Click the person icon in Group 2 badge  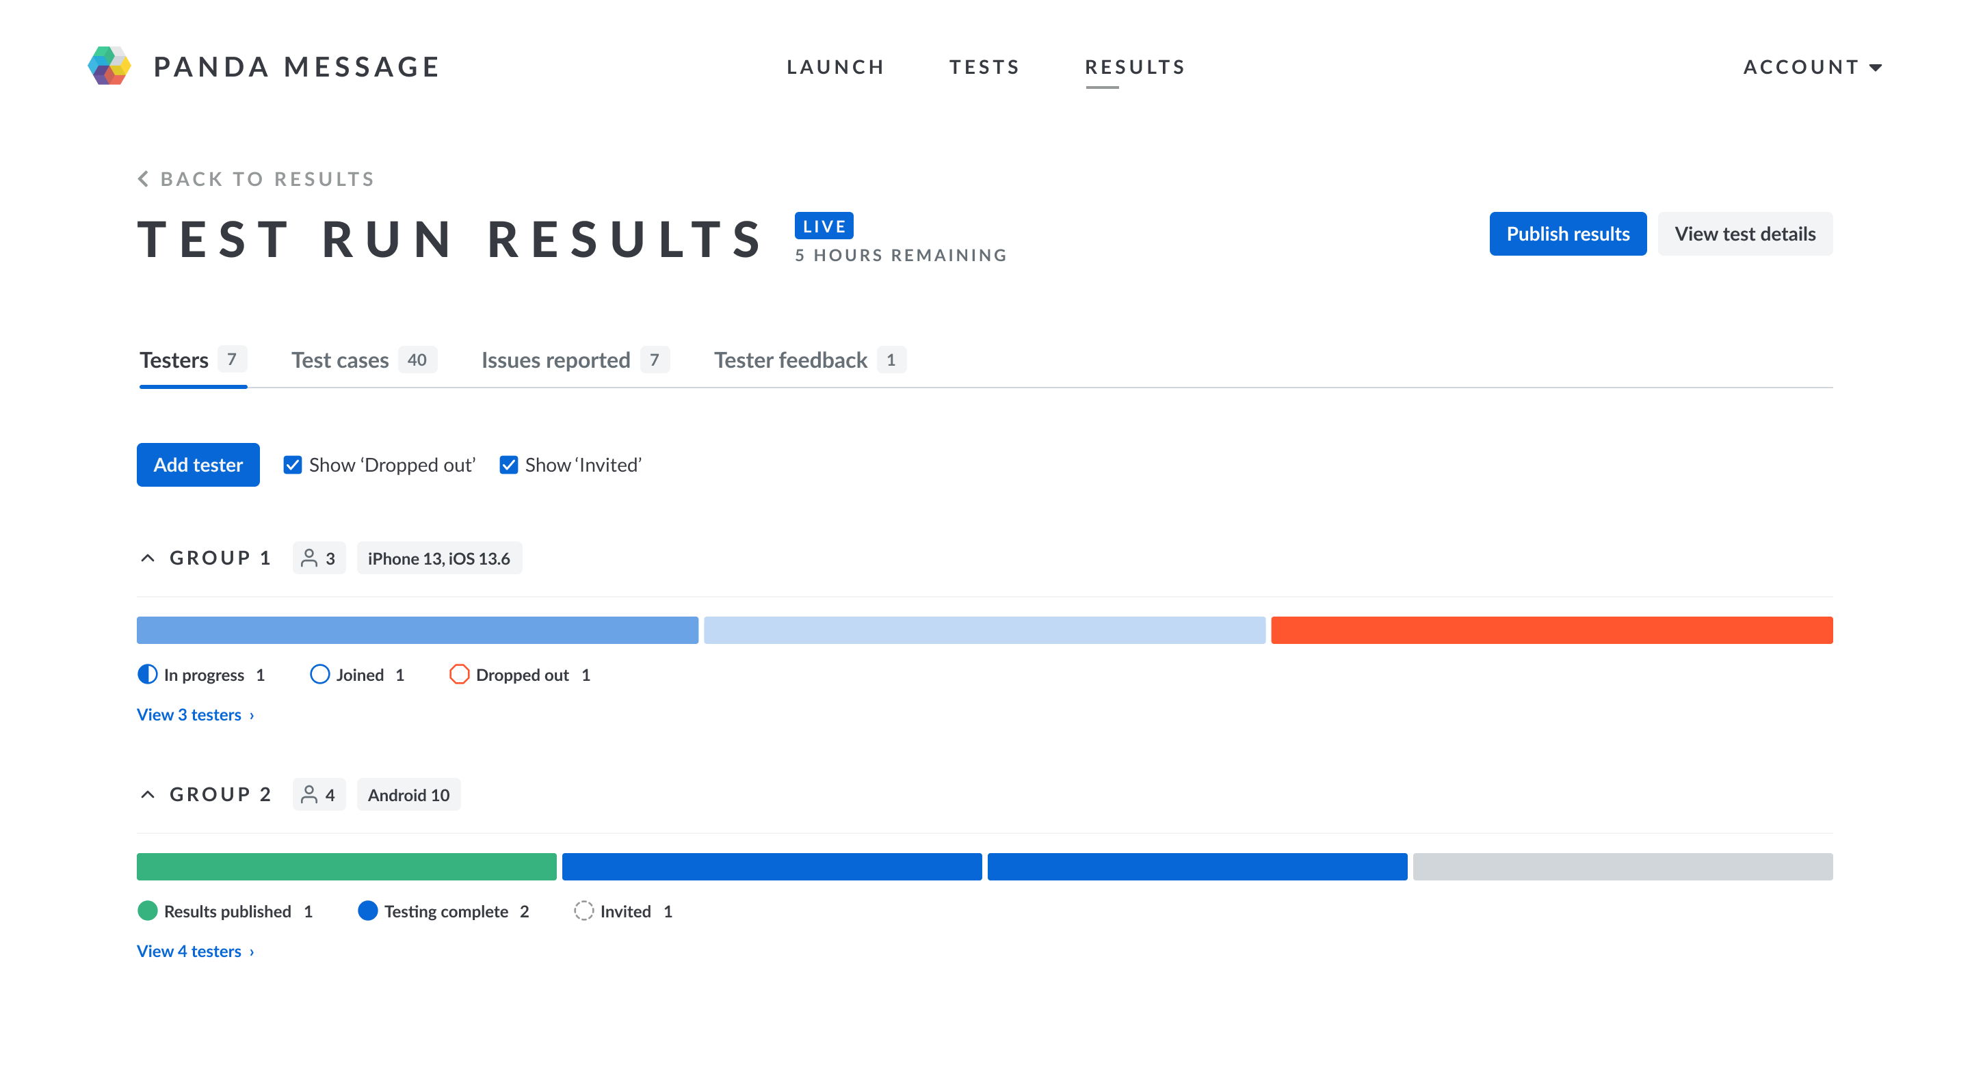(x=309, y=794)
